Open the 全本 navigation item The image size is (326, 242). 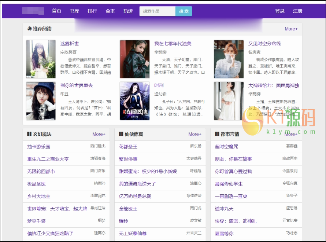[x=110, y=11]
